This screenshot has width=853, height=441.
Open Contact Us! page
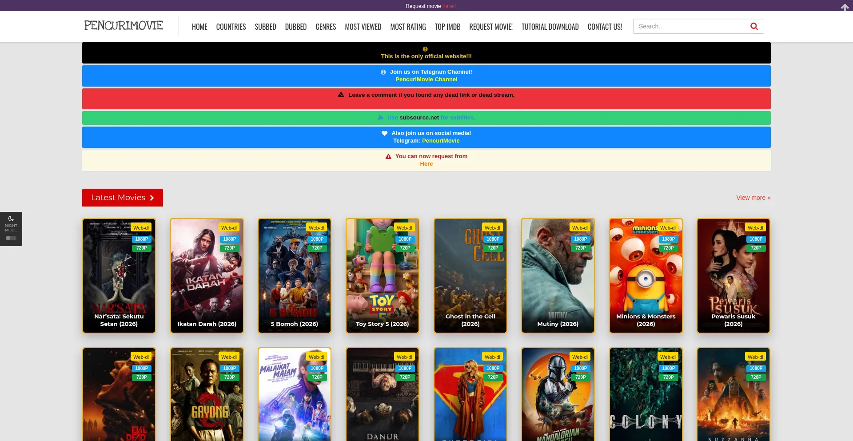pyautogui.click(x=605, y=27)
